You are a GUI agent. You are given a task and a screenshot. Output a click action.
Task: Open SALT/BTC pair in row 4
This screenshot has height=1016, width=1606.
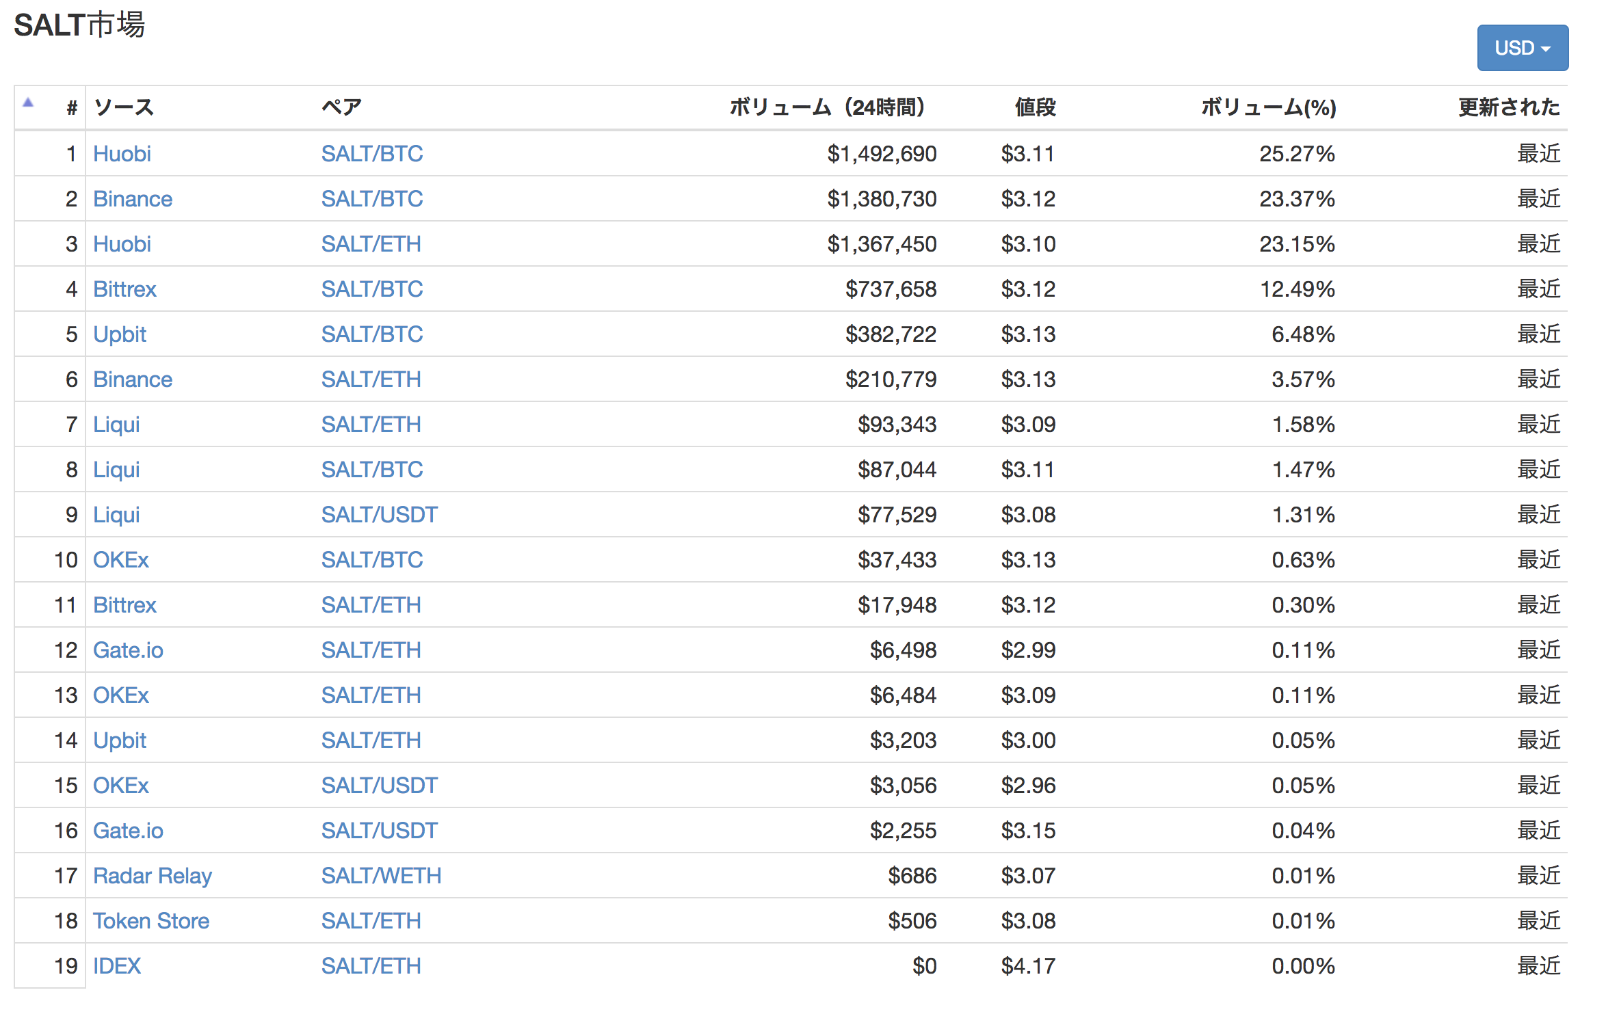tap(372, 289)
